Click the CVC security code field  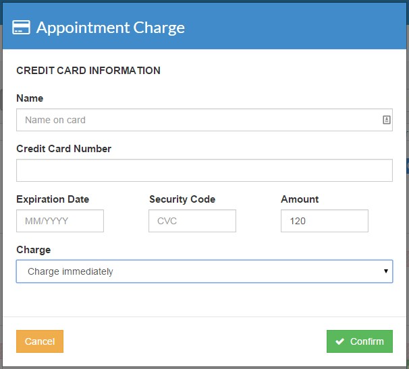tap(192, 221)
